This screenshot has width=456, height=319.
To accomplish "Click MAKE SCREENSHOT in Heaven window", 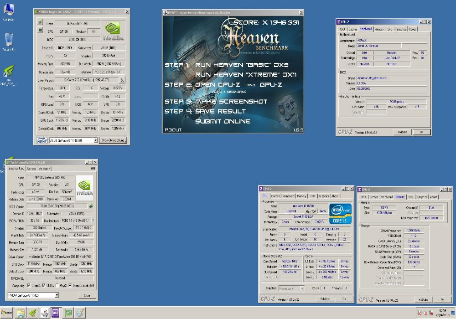I will 231,101.
